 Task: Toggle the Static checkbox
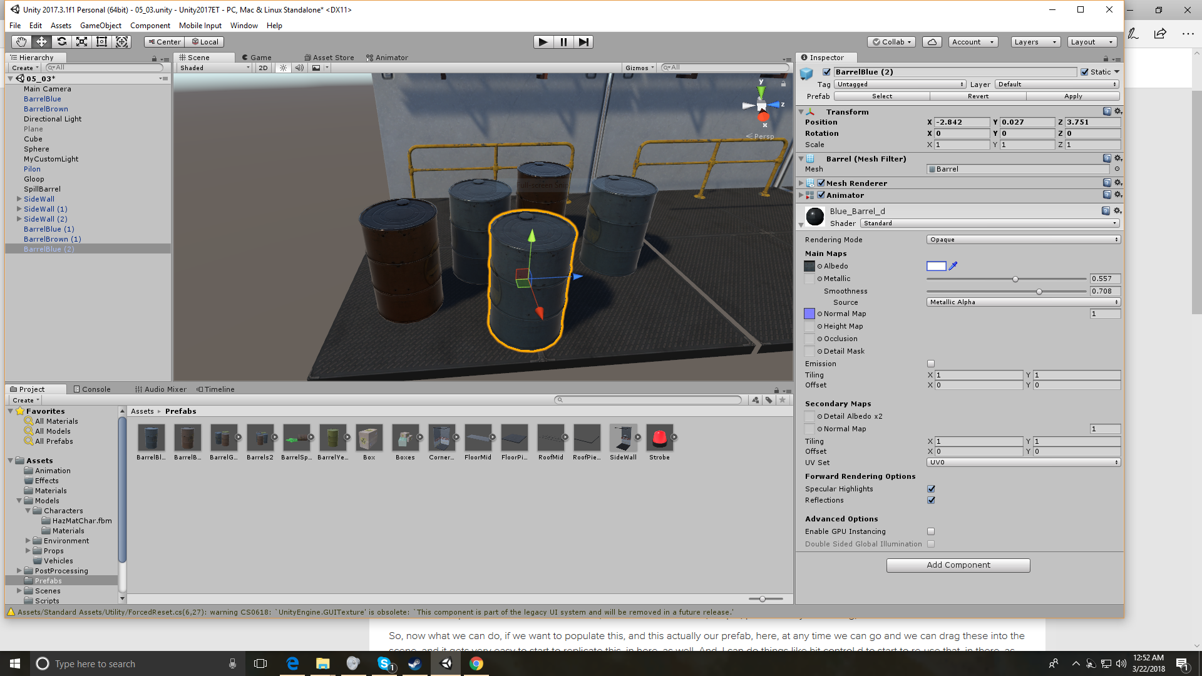click(1084, 72)
